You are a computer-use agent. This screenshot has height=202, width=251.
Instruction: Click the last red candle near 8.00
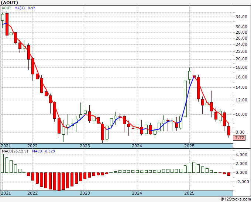click(229, 131)
